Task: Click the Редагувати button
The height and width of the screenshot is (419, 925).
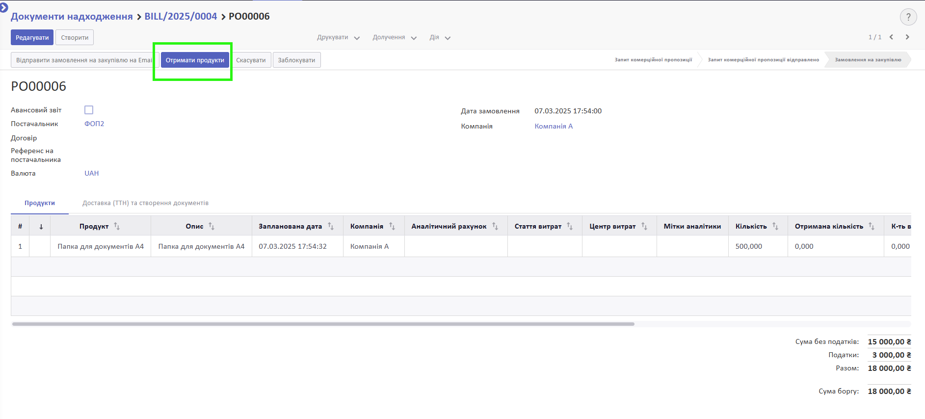Action: coord(32,38)
